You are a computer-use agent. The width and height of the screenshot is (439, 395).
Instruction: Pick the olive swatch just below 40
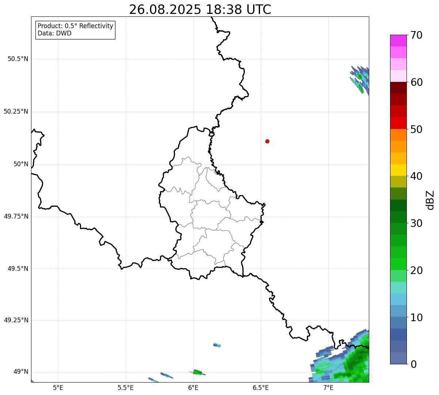click(398, 182)
